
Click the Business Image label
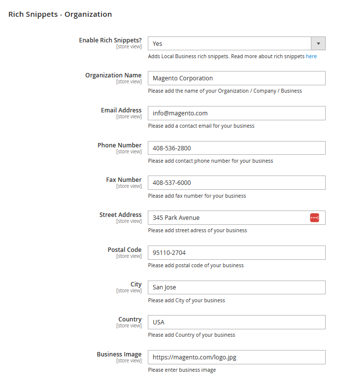(x=119, y=354)
